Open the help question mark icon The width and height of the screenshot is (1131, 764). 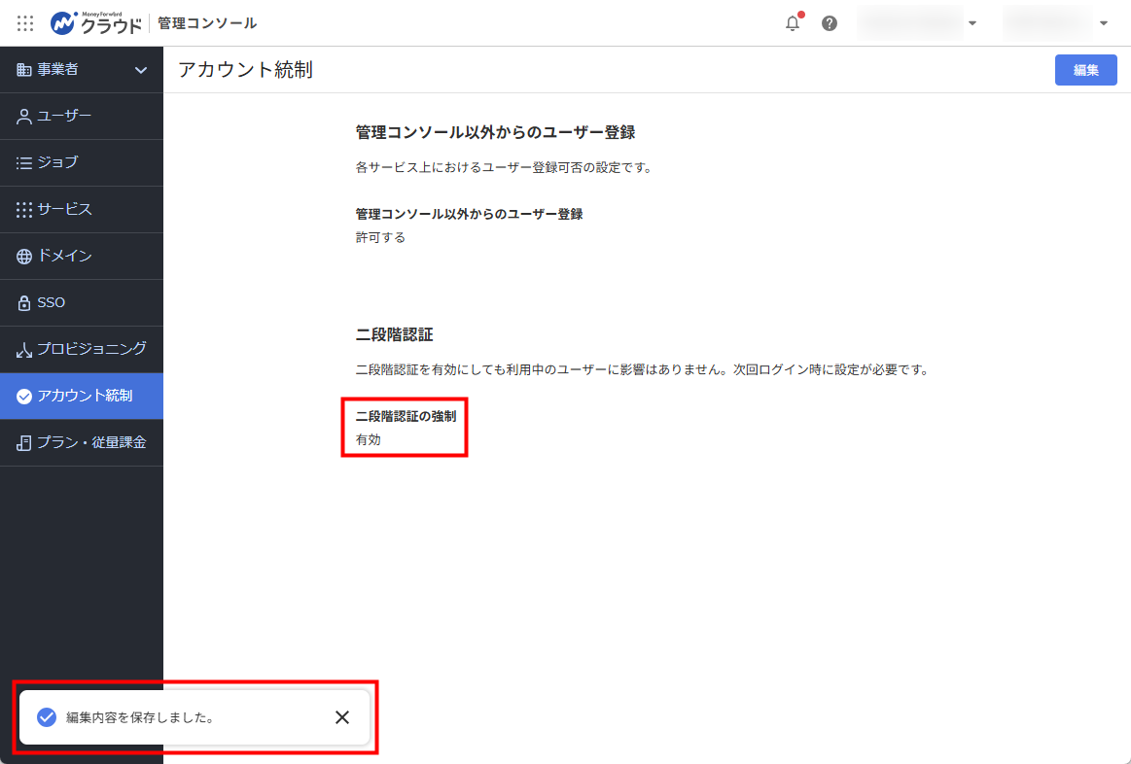coord(830,23)
